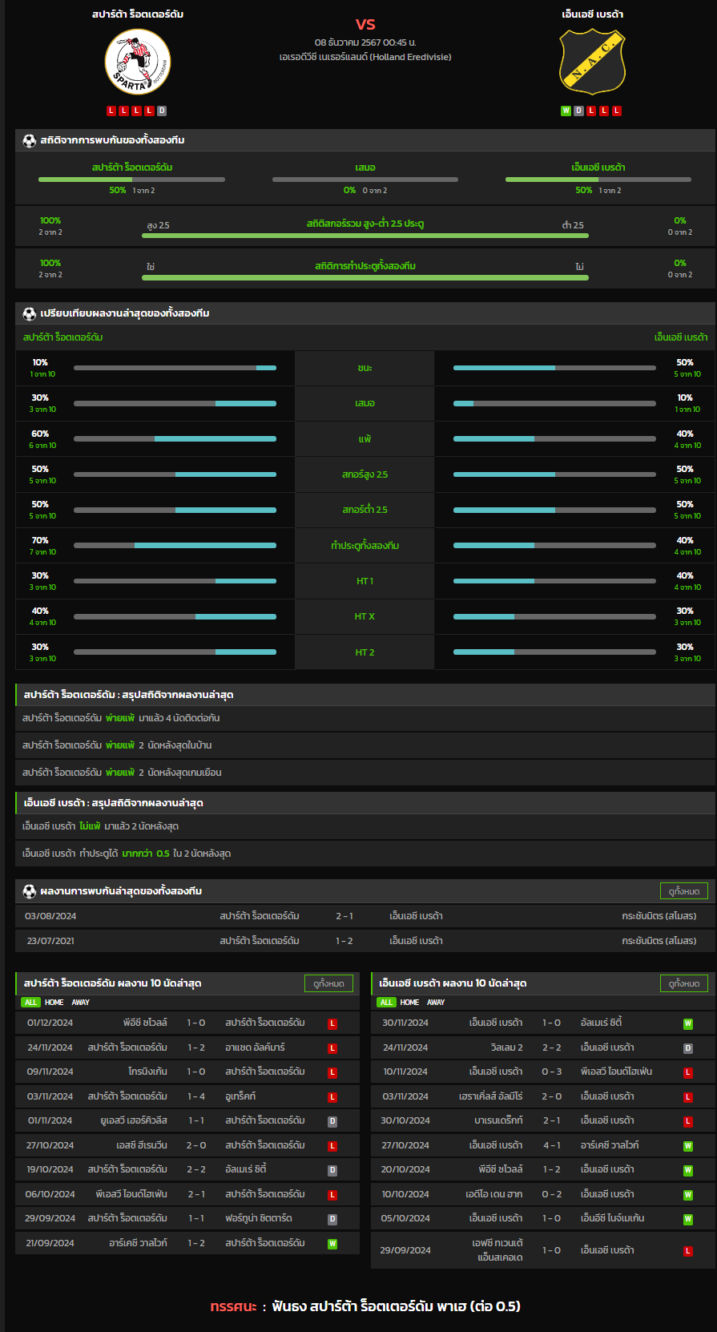
Task: Click the L result badge on NAC's 29/09/2024 row
Action: tap(688, 1251)
